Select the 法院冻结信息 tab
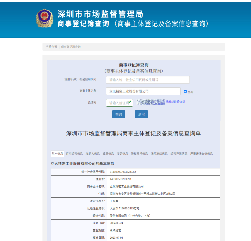 click(x=159, y=154)
